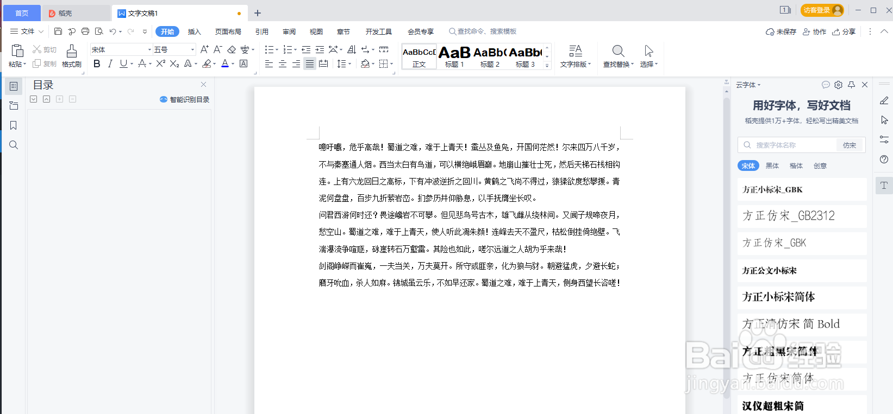Screen dimensions: 893x414
Task: Toggle the outline navigation pane icon
Action: (14, 86)
